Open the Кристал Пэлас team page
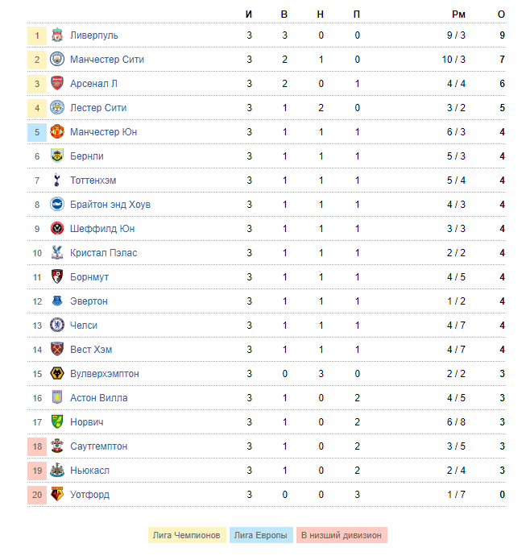530x556 pixels. pyautogui.click(x=104, y=253)
